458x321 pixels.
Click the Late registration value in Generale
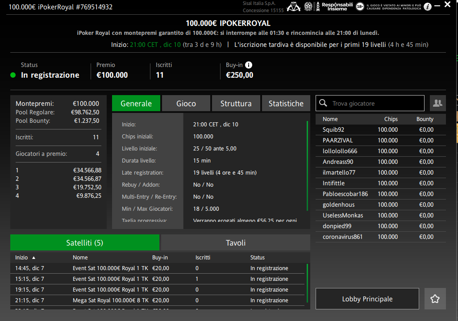pyautogui.click(x=225, y=173)
